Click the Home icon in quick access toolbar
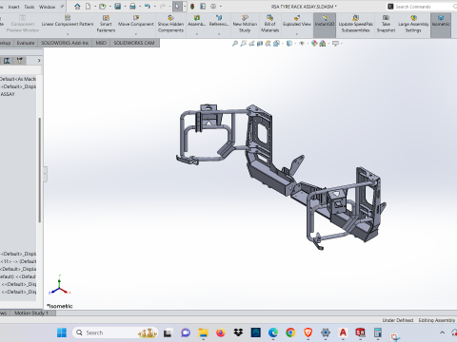The image size is (457, 342). click(x=77, y=7)
